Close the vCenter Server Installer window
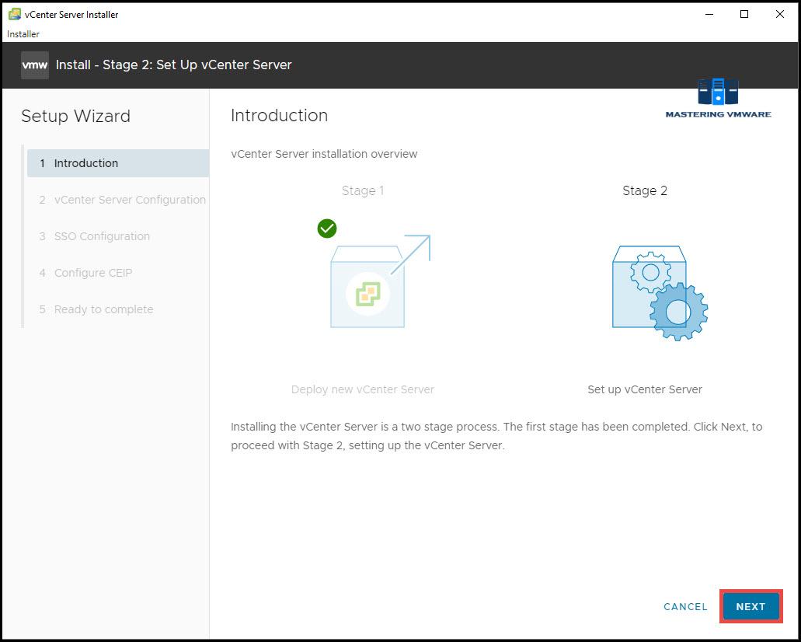Screen dimensions: 801x642 (x=780, y=14)
